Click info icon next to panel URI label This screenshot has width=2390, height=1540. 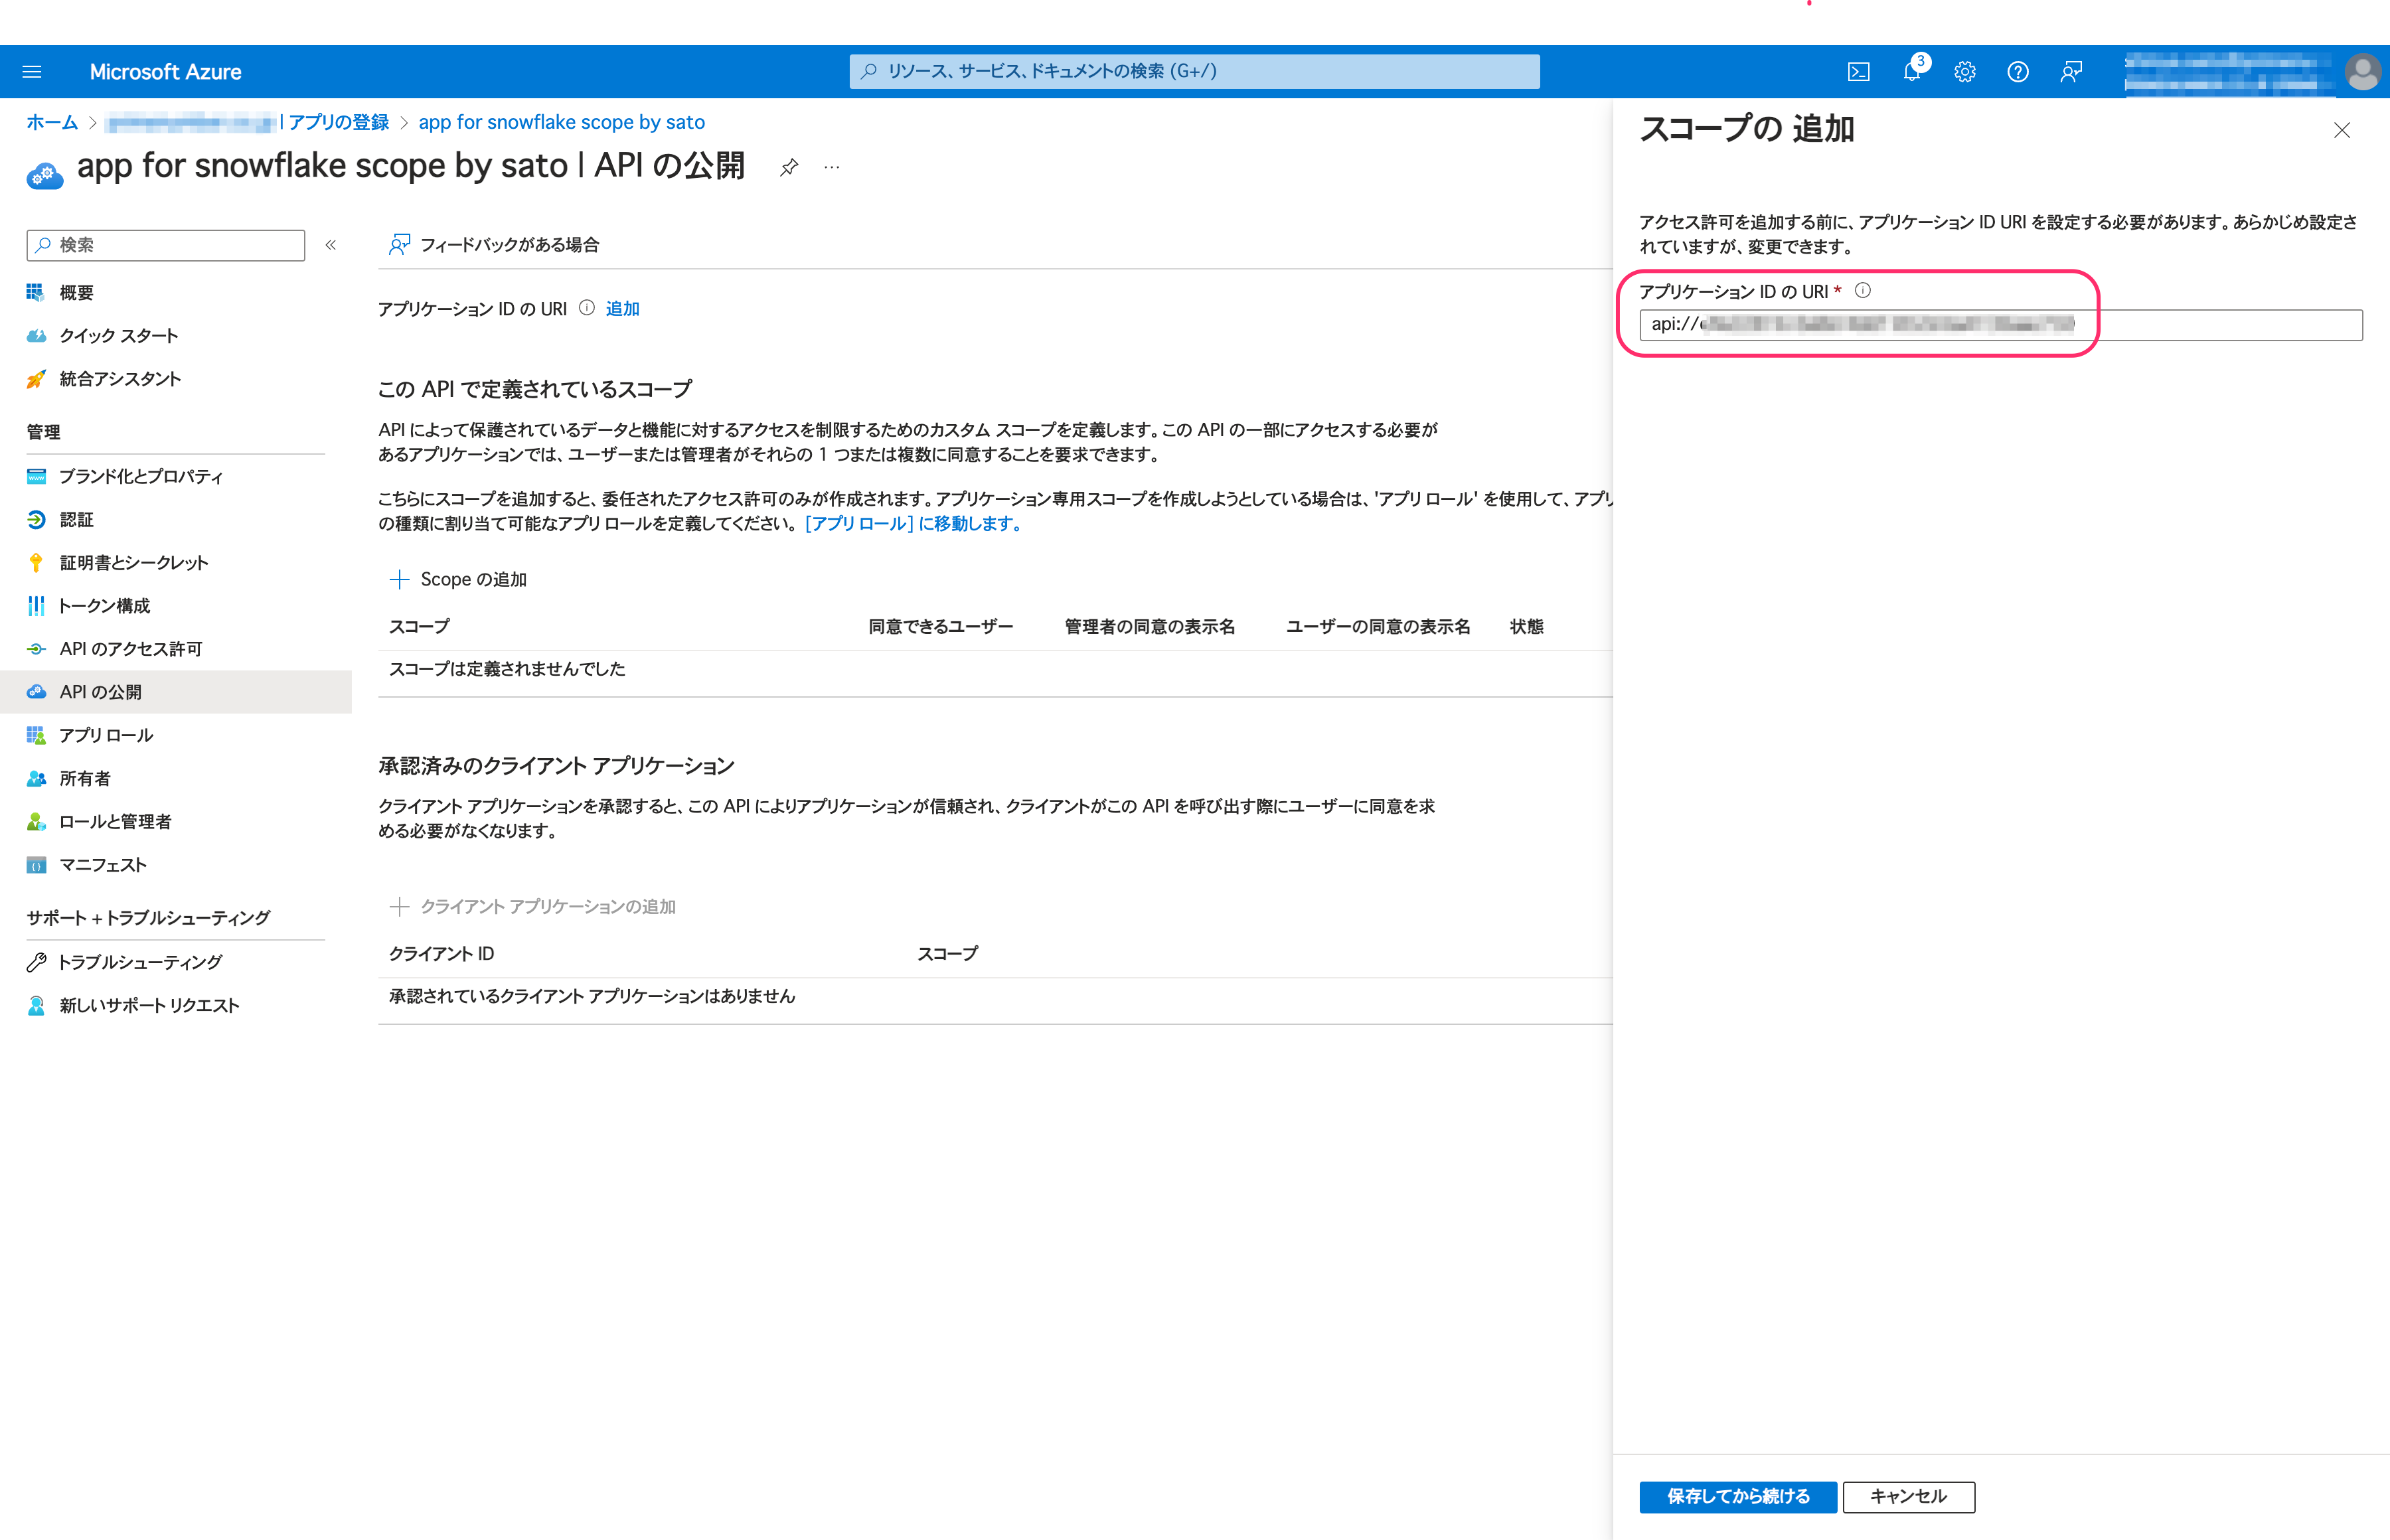point(1863,291)
